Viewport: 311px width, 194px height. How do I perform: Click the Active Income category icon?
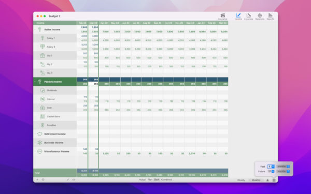pos(40,29)
